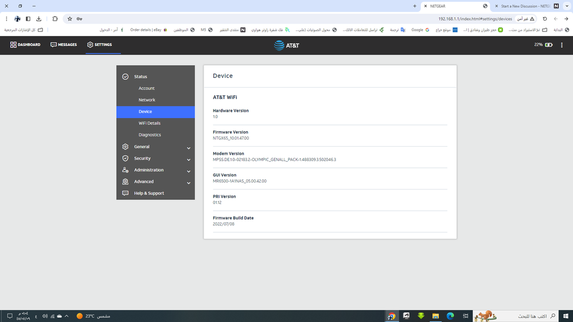
Task: Open the Messages section
Action: [64, 45]
